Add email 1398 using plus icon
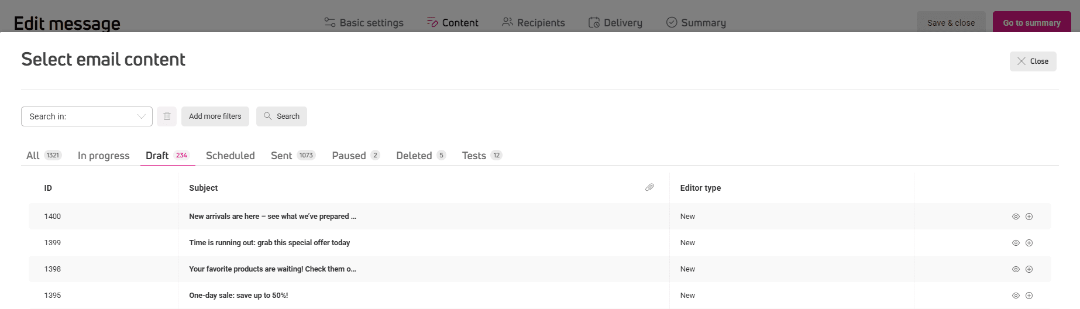Image resolution: width=1080 pixels, height=309 pixels. tap(1029, 269)
